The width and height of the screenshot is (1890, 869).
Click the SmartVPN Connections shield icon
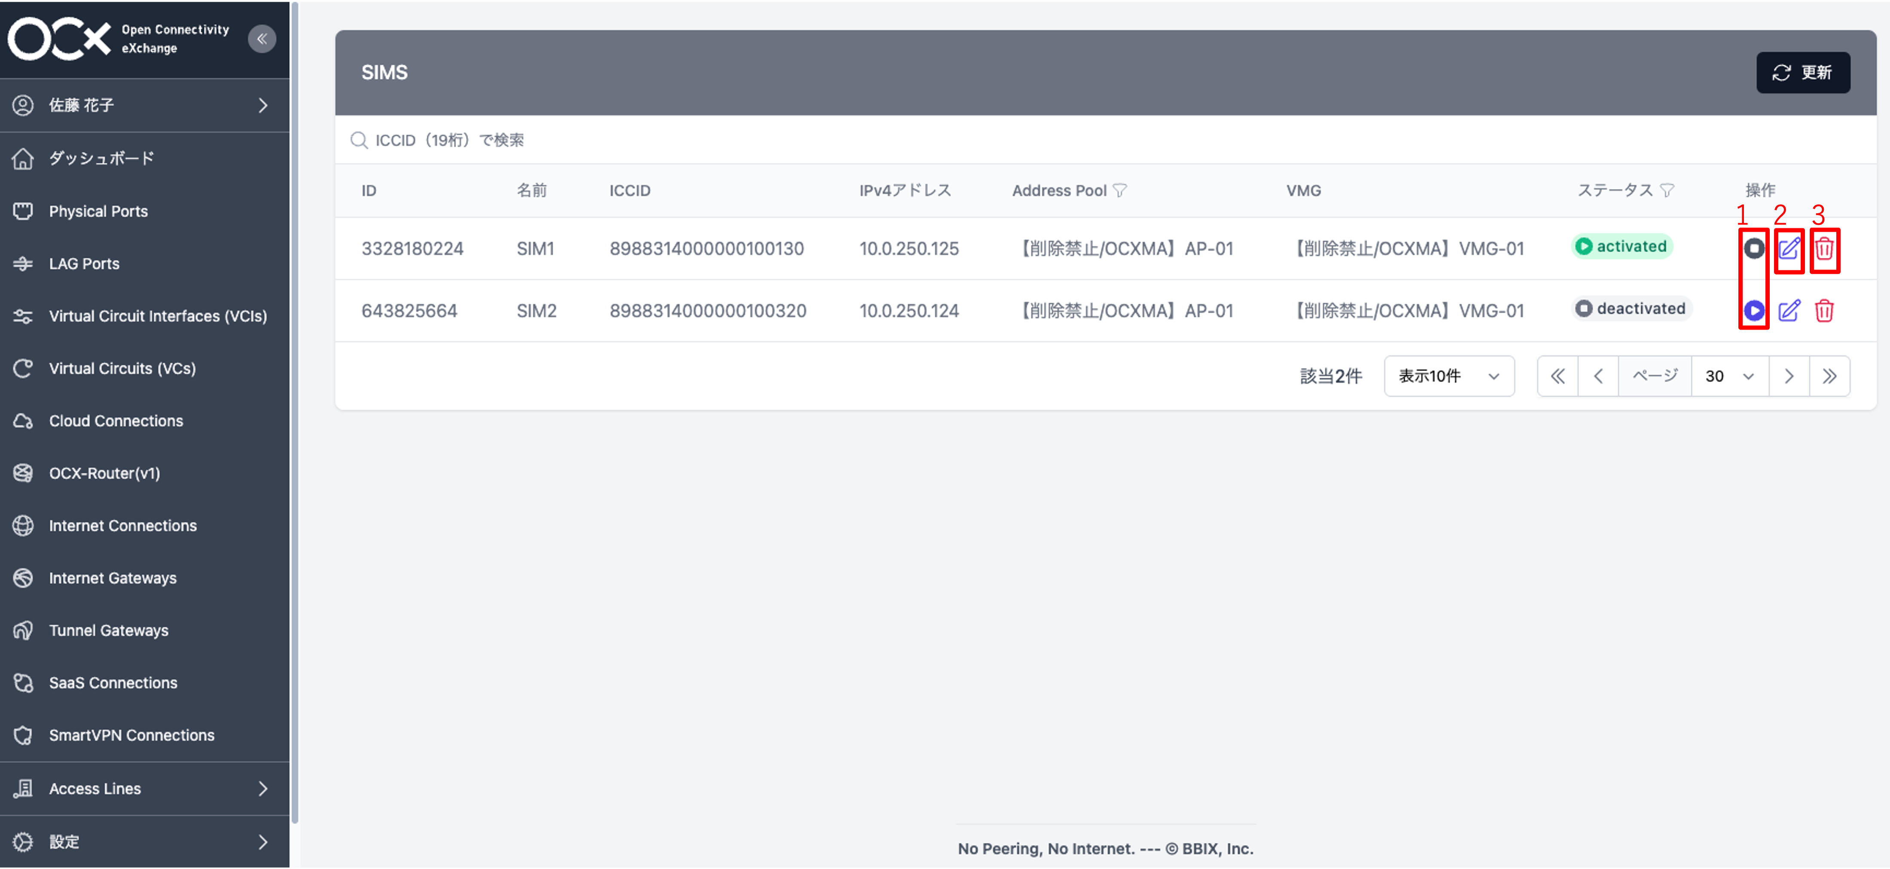23,735
